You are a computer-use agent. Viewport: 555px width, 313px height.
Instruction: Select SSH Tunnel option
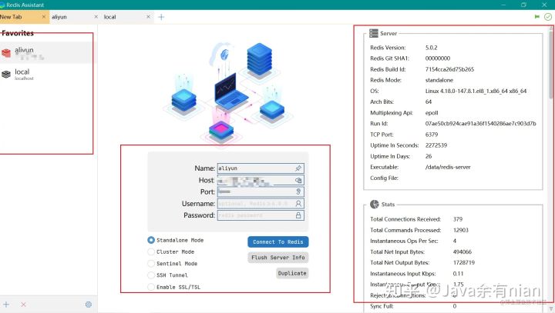151,275
